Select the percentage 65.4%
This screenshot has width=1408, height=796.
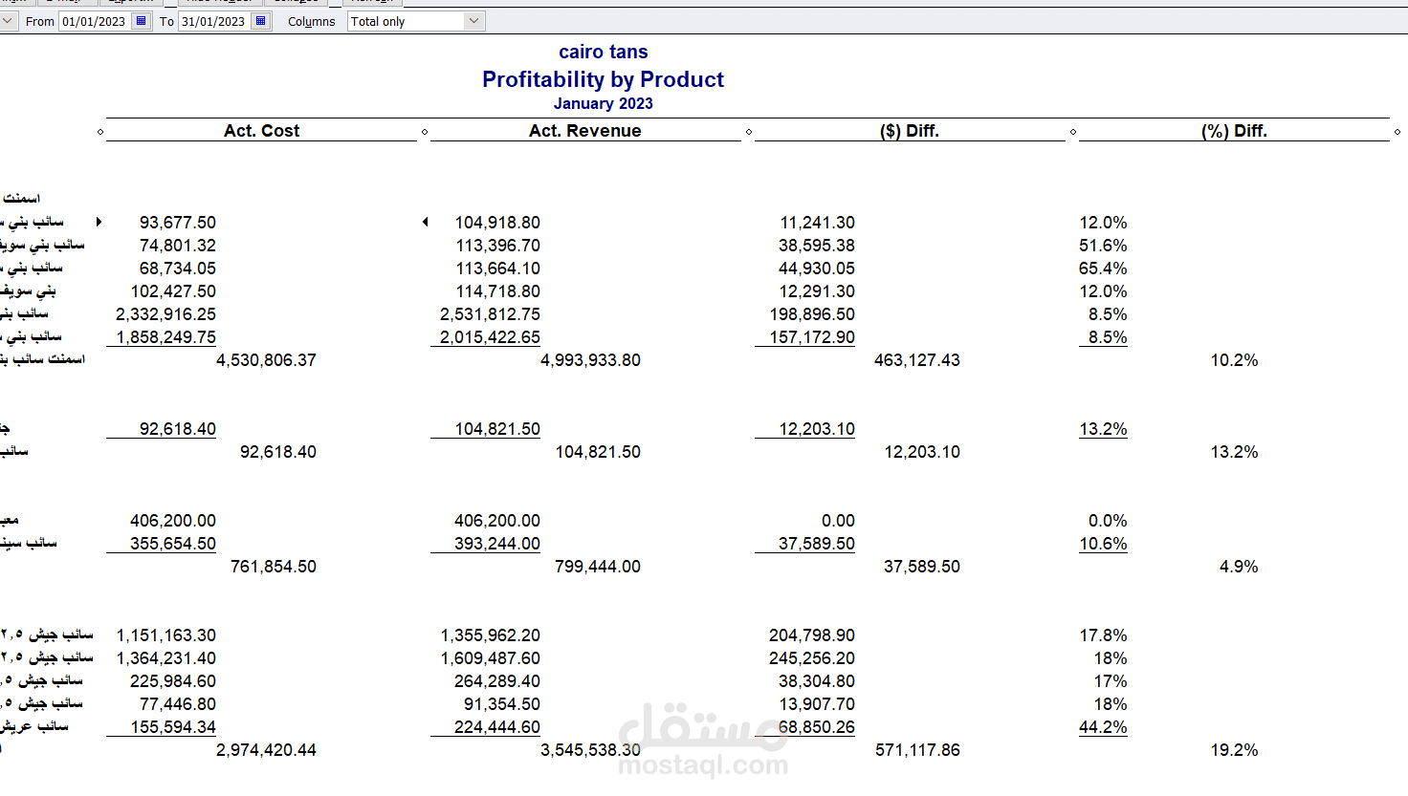[x=1103, y=269]
